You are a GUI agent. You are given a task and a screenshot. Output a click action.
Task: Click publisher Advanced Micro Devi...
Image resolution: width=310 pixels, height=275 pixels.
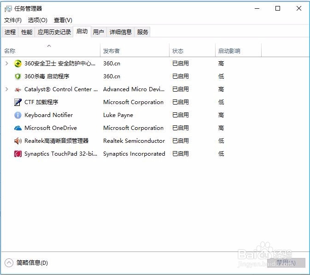[134, 89]
